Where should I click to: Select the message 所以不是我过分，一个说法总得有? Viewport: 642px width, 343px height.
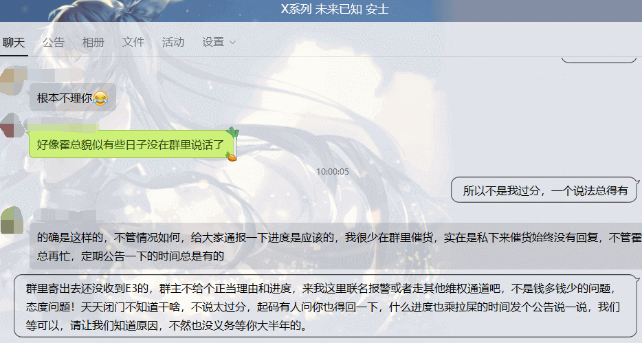(545, 190)
